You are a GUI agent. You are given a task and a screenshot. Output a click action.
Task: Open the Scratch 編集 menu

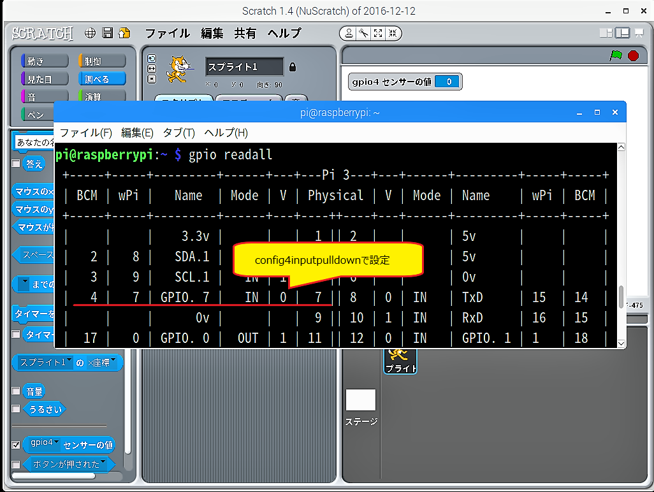point(212,33)
